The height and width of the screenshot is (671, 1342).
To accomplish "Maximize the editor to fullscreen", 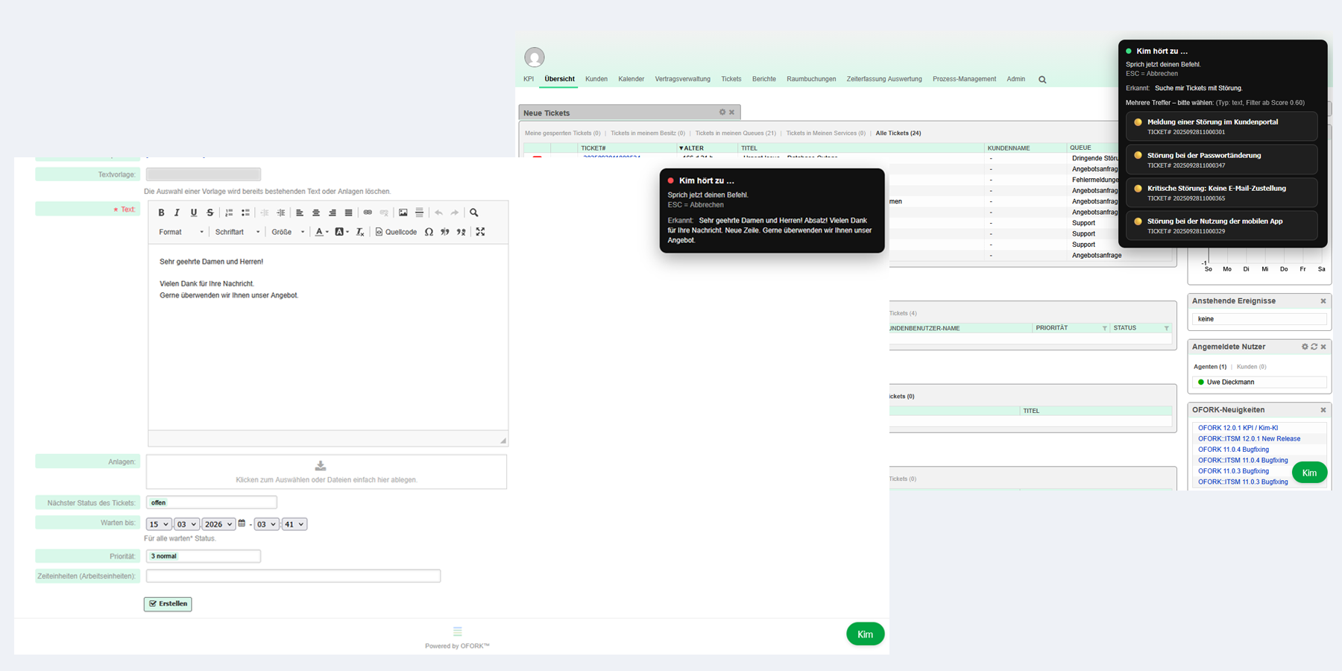I will pyautogui.click(x=480, y=232).
